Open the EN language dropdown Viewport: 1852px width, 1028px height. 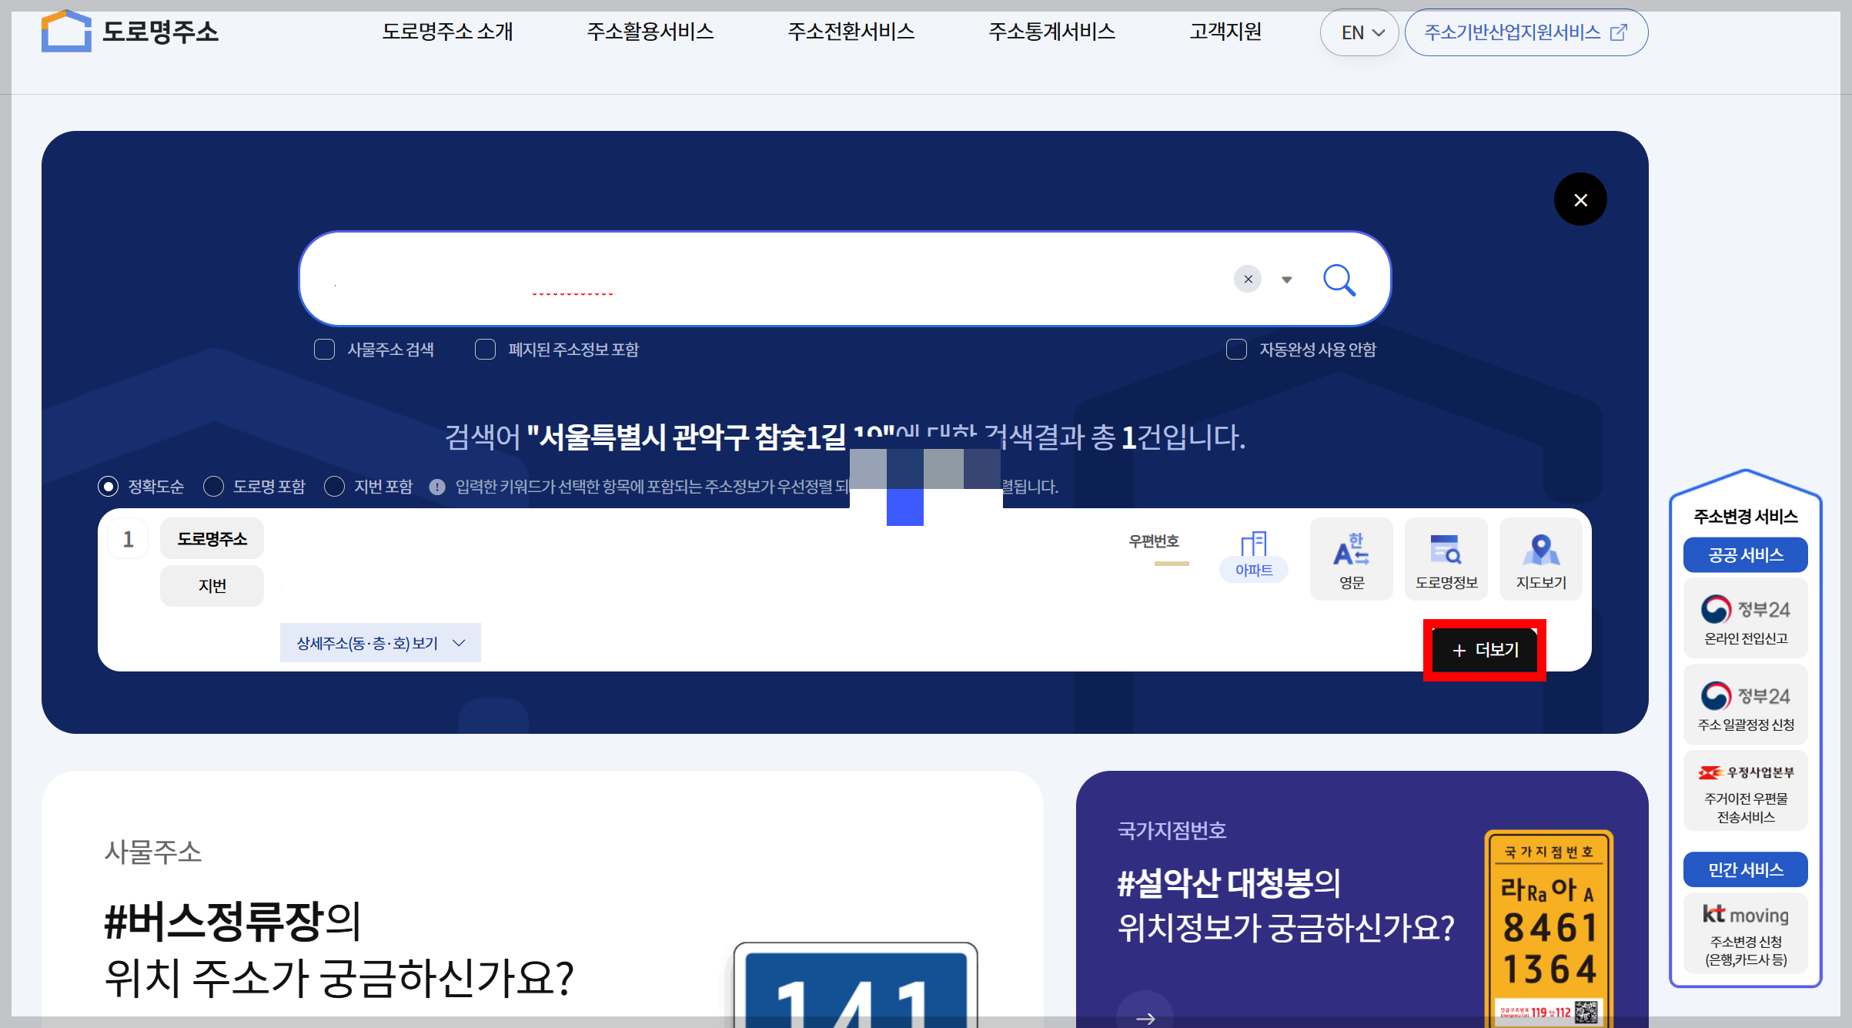1359,32
